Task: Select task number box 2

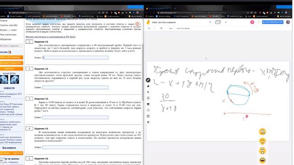Action: [29, 69]
